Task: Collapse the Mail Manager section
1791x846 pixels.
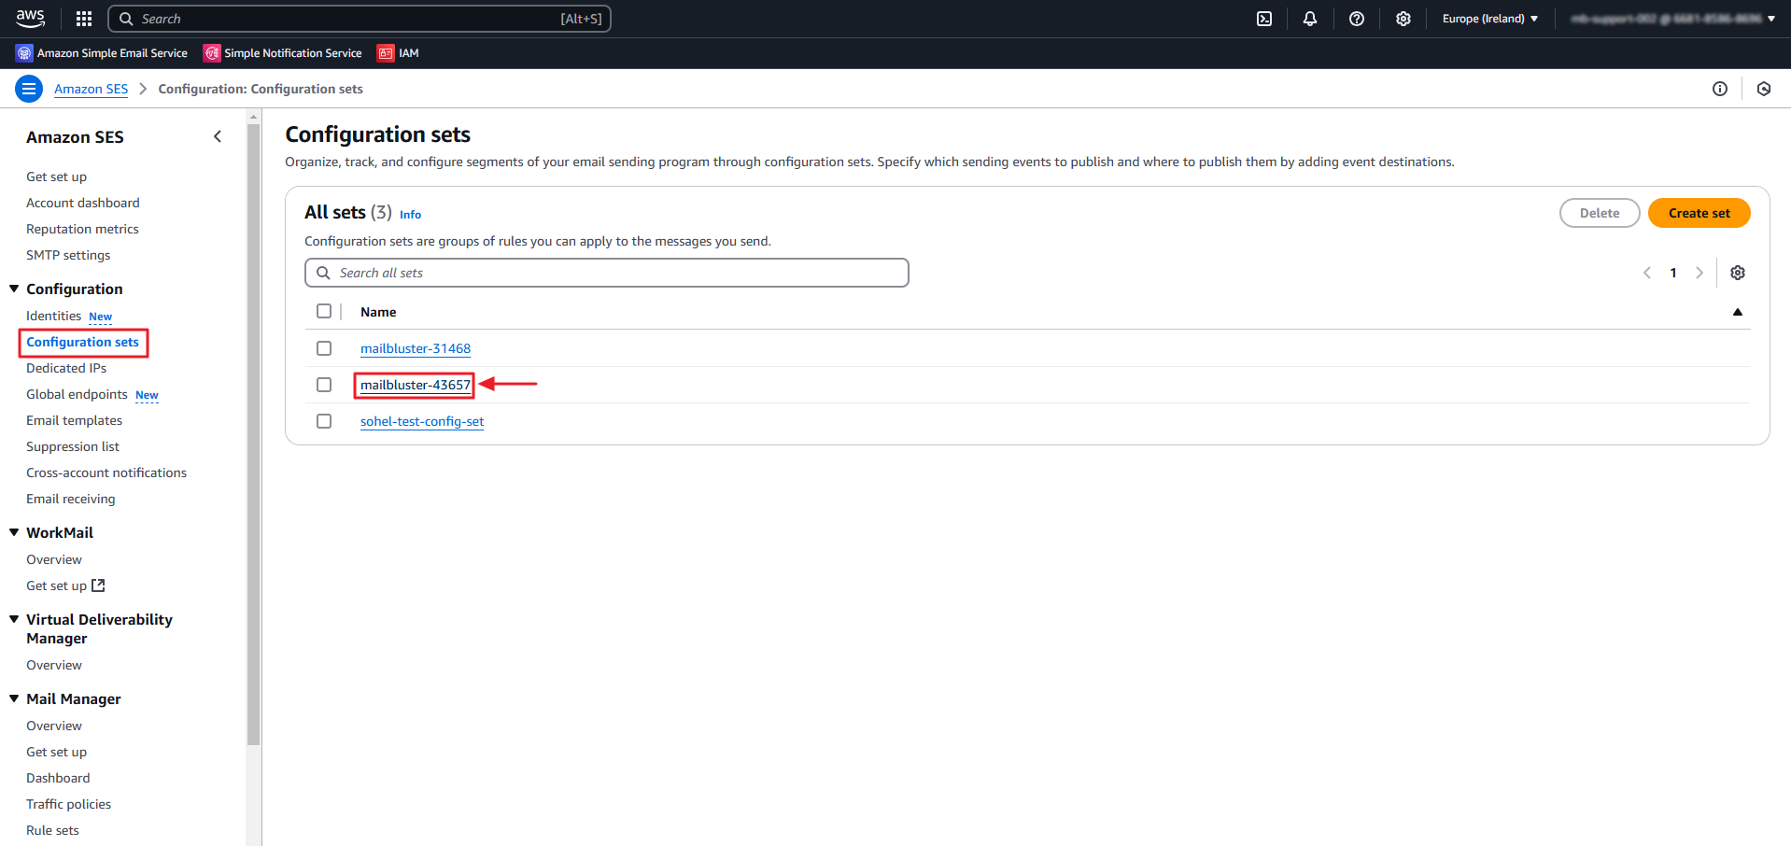Action: pos(14,698)
